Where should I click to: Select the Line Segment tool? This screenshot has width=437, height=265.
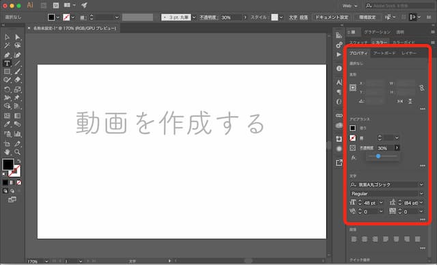point(18,64)
